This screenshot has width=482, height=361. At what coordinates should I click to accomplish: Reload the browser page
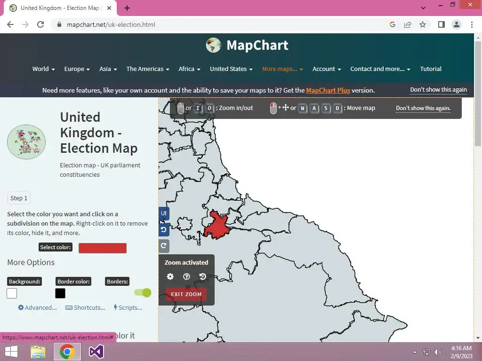tap(40, 24)
